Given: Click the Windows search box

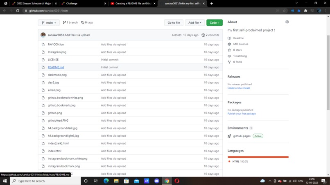Looking at the screenshot, I should tap(45, 181).
